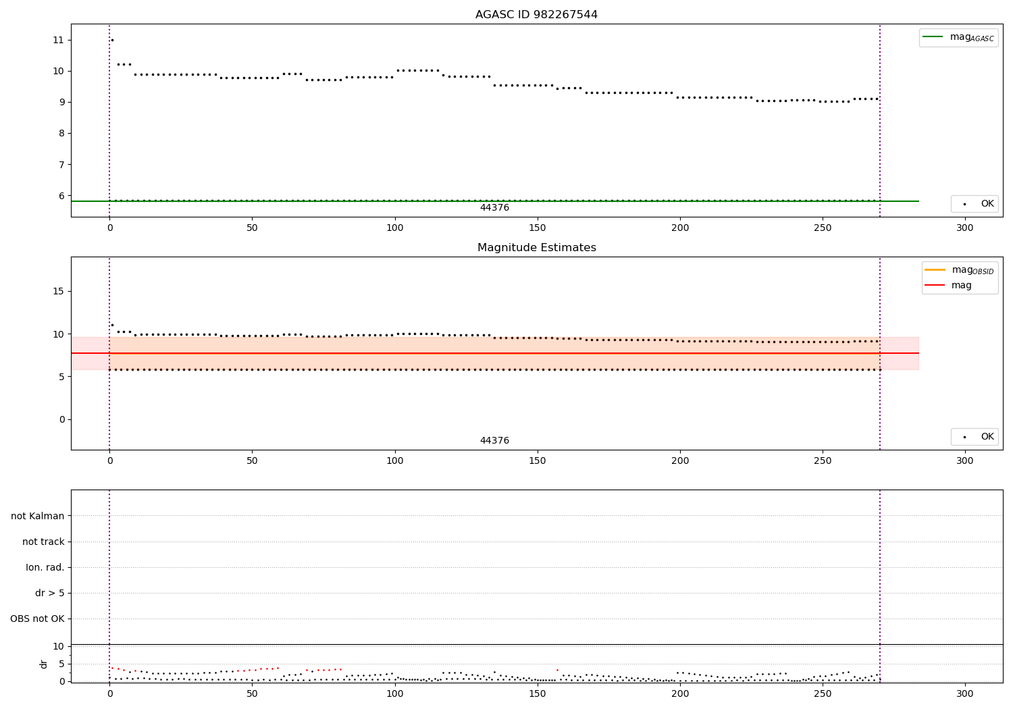Click the 'Ion. rad.' axis label
Screen dimensions: 1013x709
45,567
